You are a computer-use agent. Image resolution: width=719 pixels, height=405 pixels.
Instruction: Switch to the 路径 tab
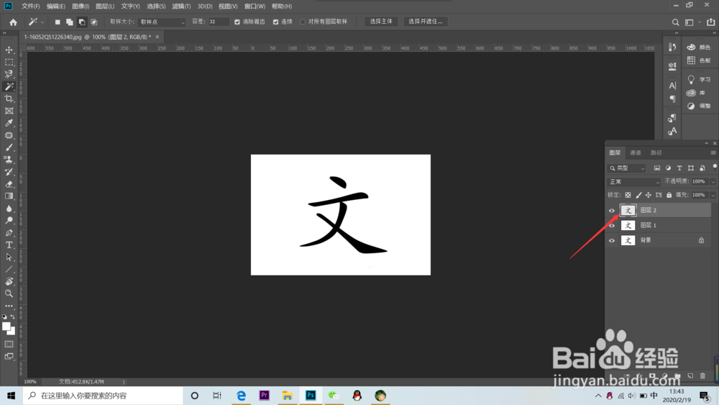pos(656,153)
